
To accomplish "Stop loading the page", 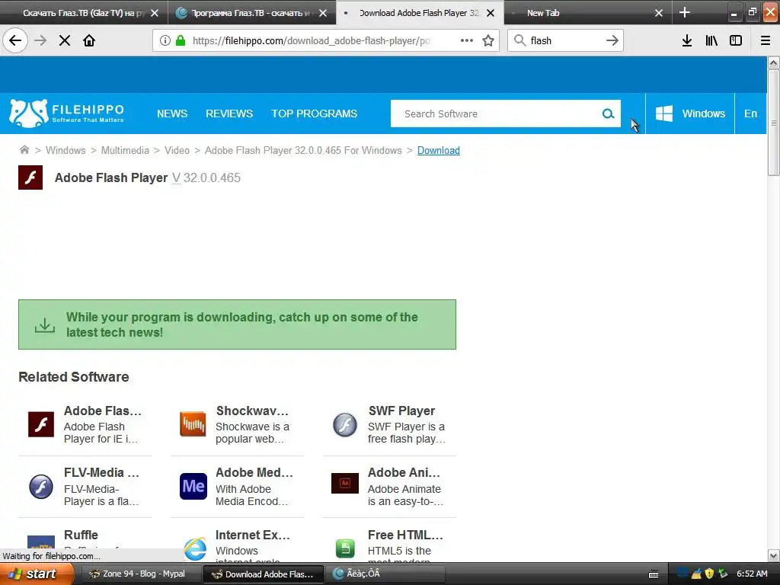I will coord(65,41).
